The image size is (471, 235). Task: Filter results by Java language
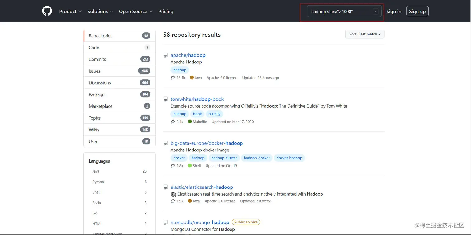[96, 171]
